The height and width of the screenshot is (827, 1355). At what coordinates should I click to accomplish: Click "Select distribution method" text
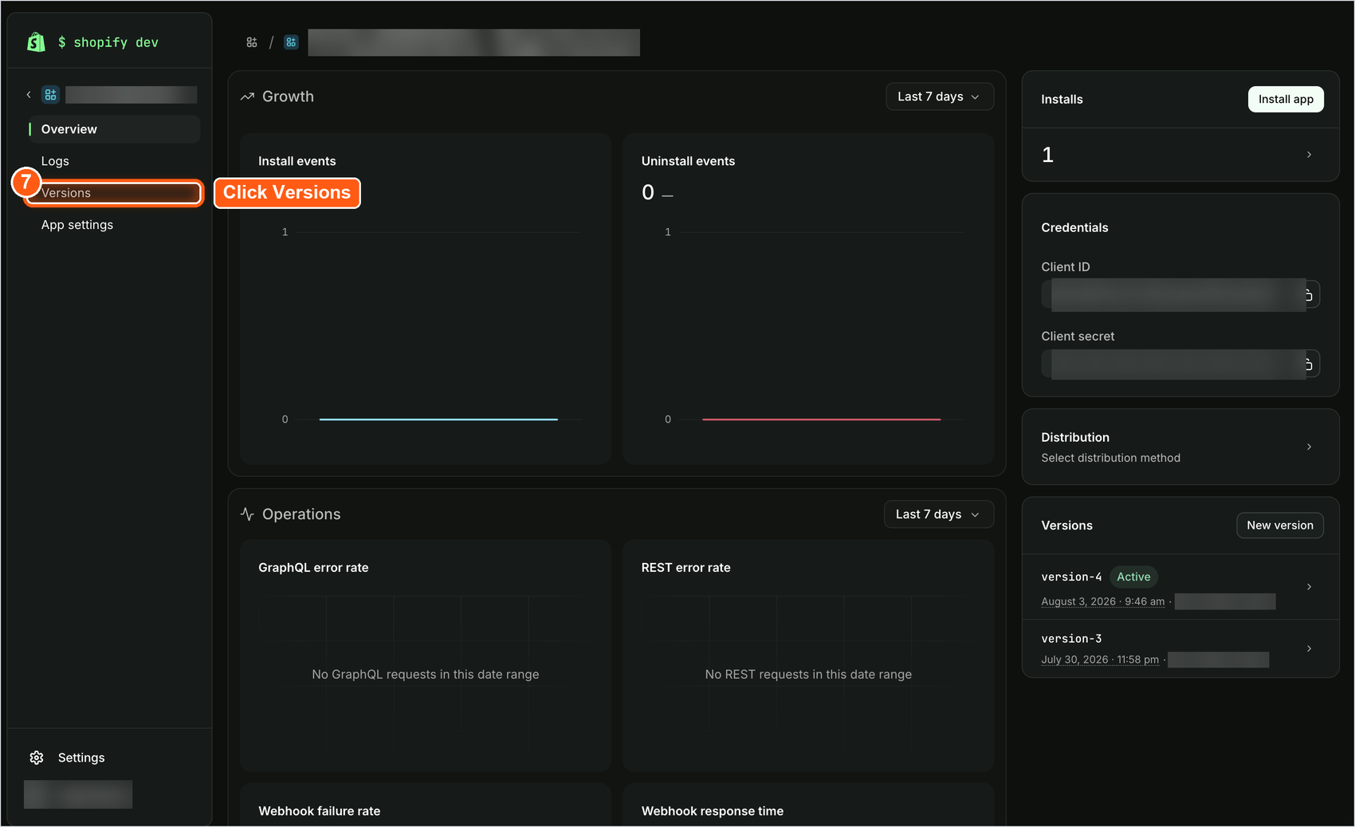(1110, 458)
